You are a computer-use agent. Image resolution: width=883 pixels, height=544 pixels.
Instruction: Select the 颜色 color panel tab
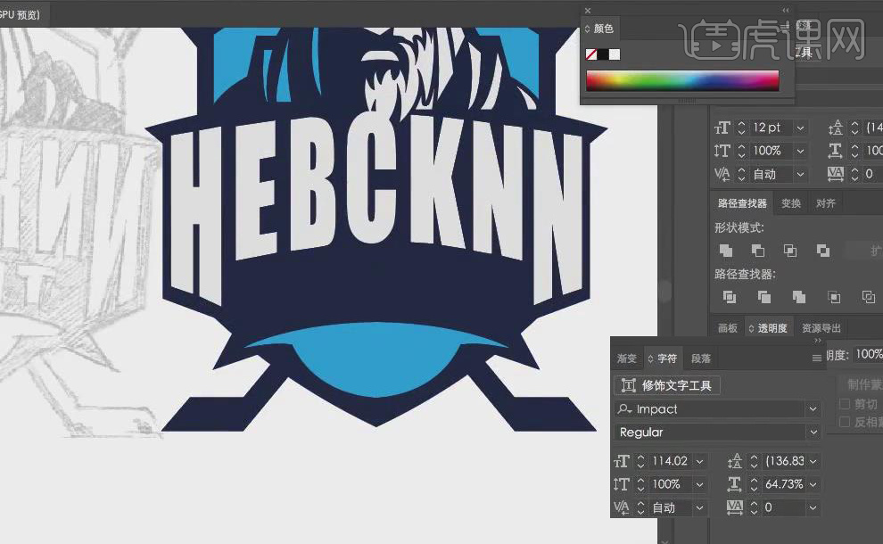click(599, 29)
